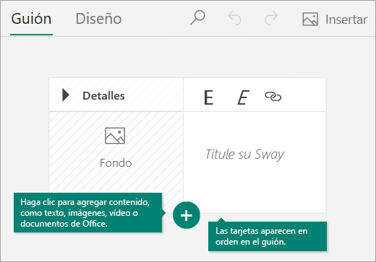Switch to the Guión tab
This screenshot has height=262, width=376.
[x=31, y=19]
